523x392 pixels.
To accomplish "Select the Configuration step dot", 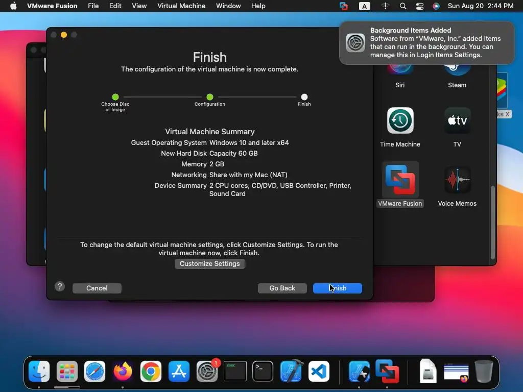I will 210,97.
